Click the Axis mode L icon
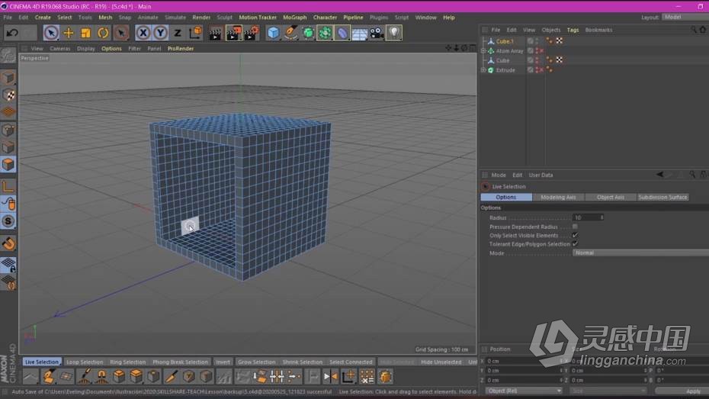709x399 pixels. pyautogui.click(x=8, y=186)
